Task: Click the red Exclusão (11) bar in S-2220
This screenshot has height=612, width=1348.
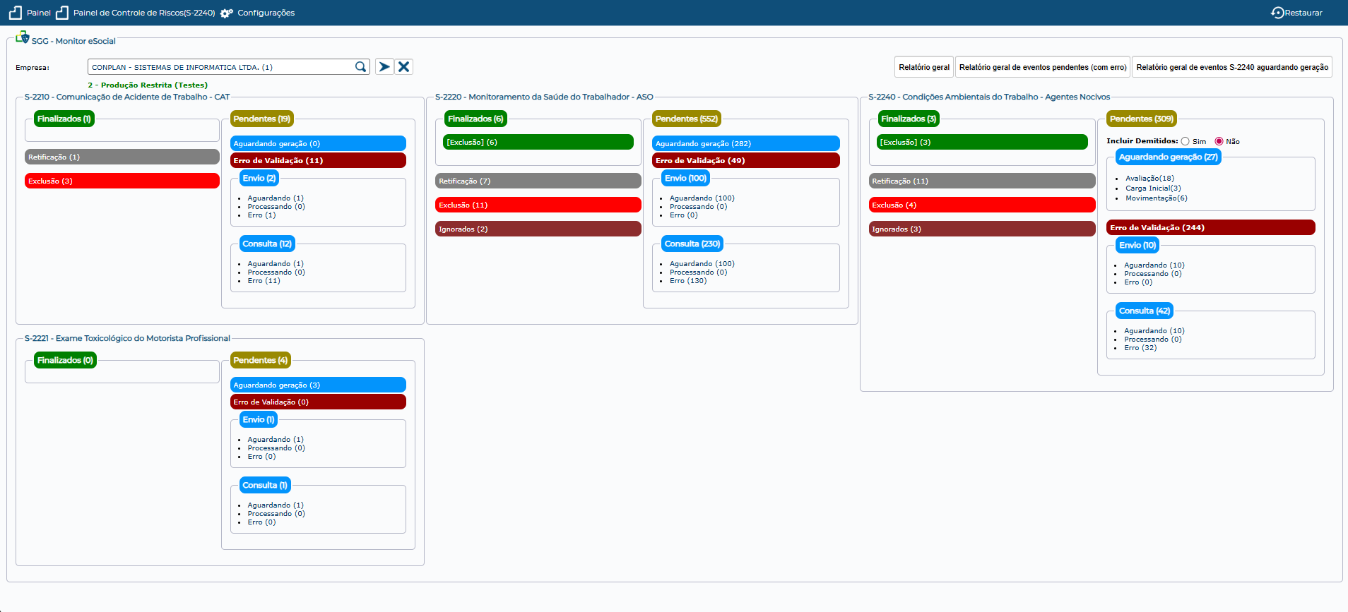Action: click(x=538, y=205)
